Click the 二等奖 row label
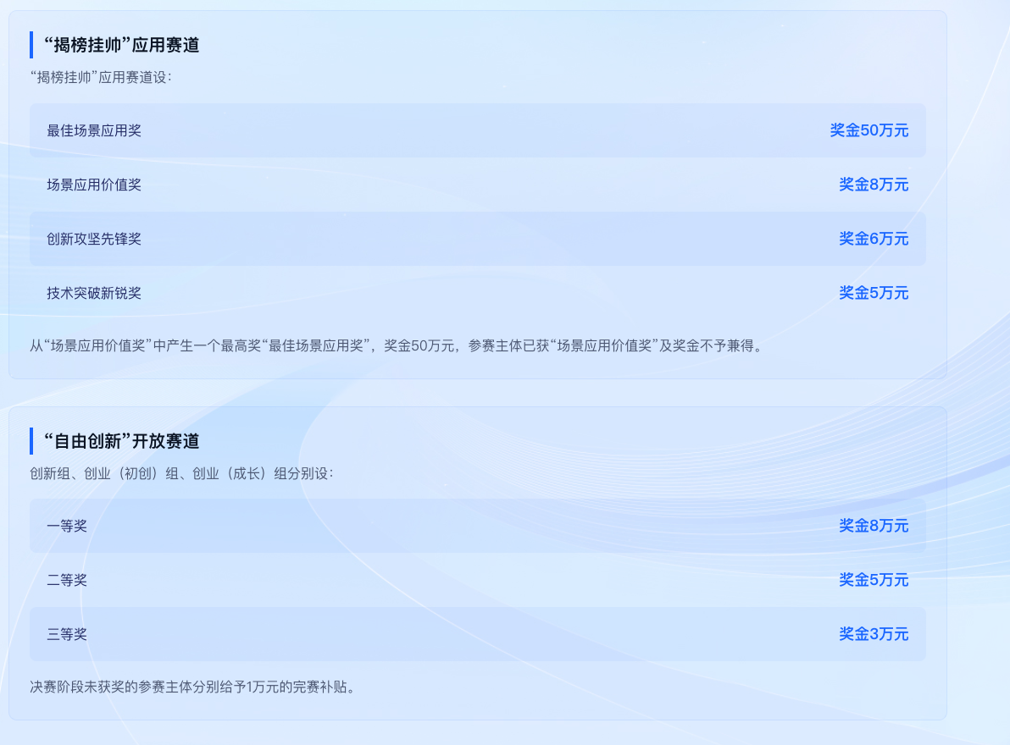The image size is (1010, 745). click(67, 580)
